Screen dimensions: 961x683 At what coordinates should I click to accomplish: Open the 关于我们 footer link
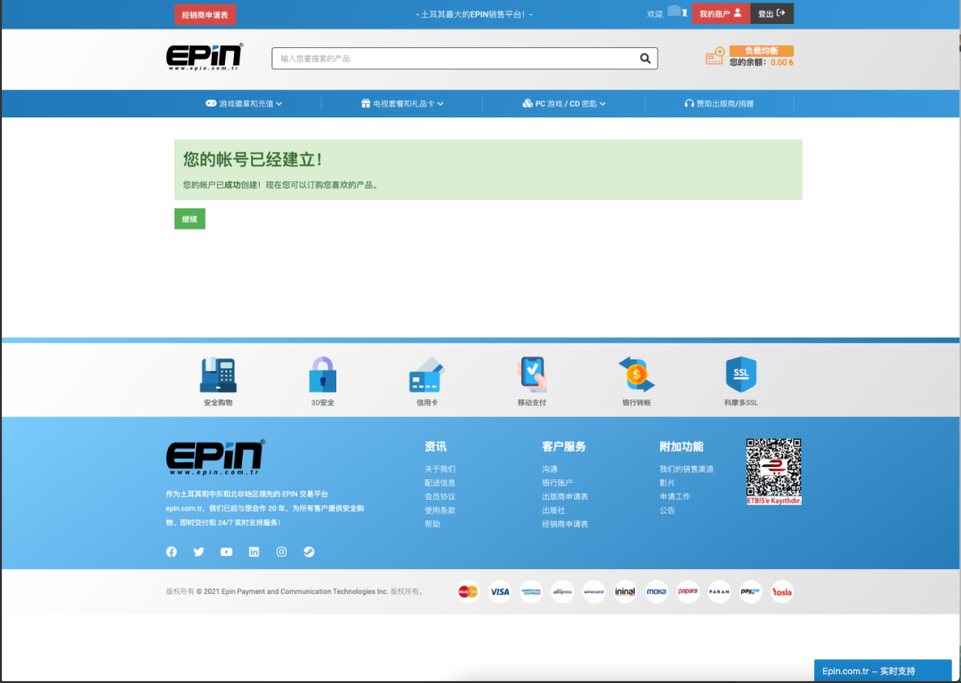[440, 470]
